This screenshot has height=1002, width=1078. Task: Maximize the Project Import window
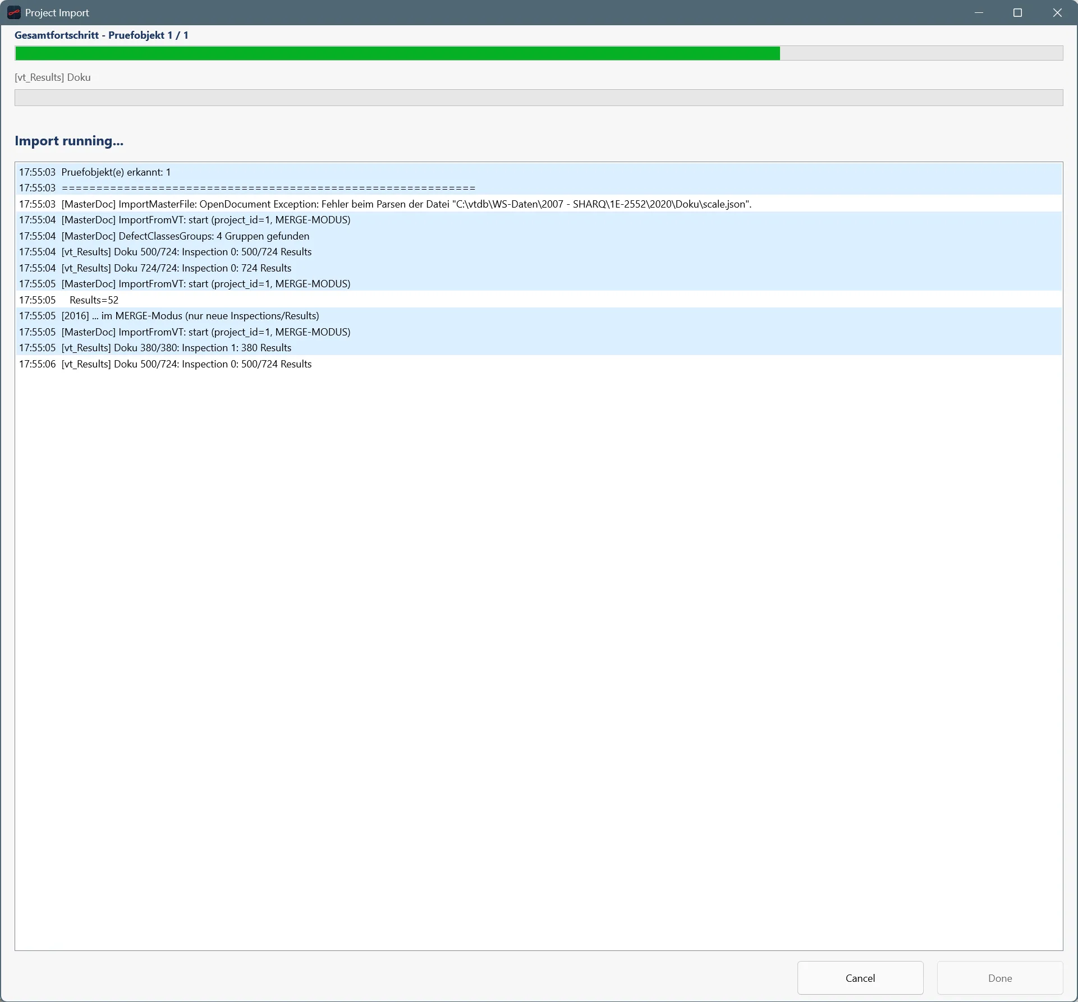click(1017, 12)
